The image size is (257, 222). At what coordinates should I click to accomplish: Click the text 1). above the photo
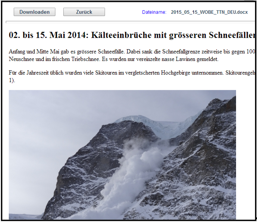pyautogui.click(x=12, y=80)
